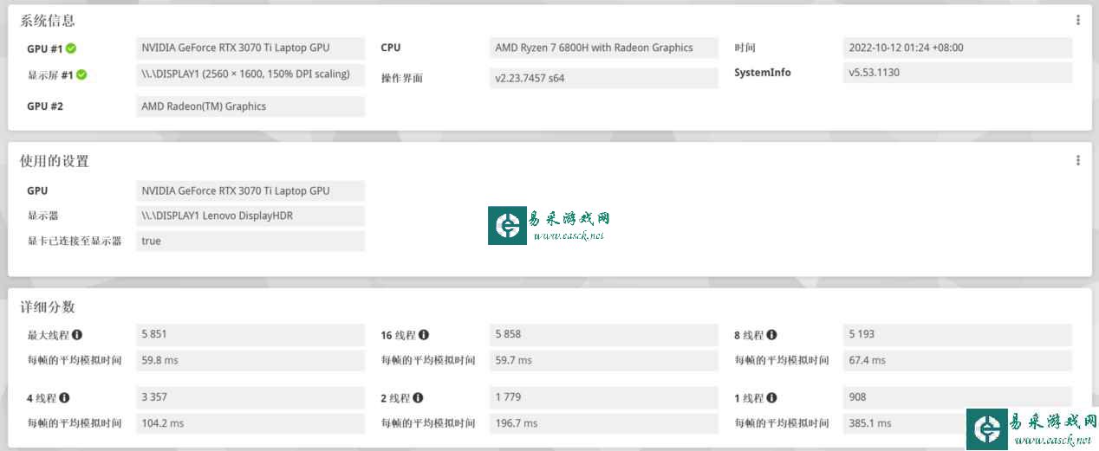This screenshot has height=451, width=1099.
Task: Click info icon beside 8 线程
Action: click(x=771, y=335)
